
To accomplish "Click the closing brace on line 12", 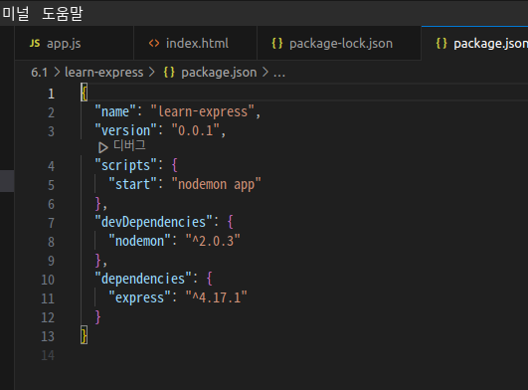I will pos(98,316).
